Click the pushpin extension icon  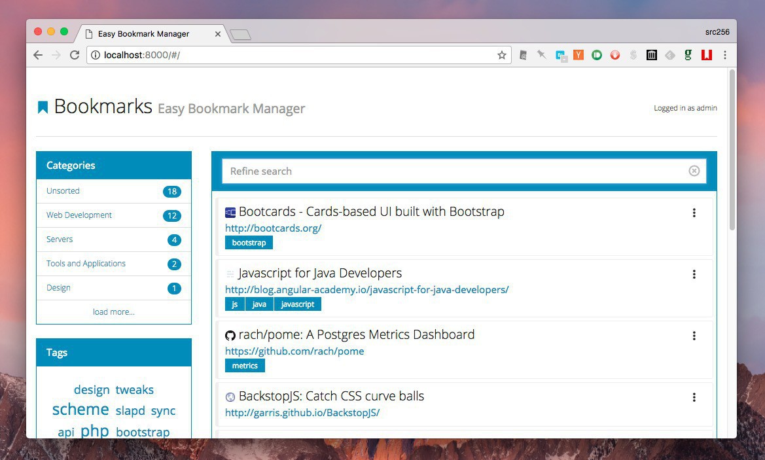click(x=542, y=55)
